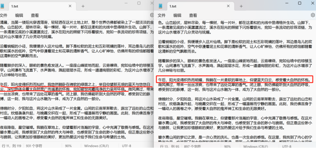Click 90% zoom level in left status bar
316x148 pixels.
[68, 146]
